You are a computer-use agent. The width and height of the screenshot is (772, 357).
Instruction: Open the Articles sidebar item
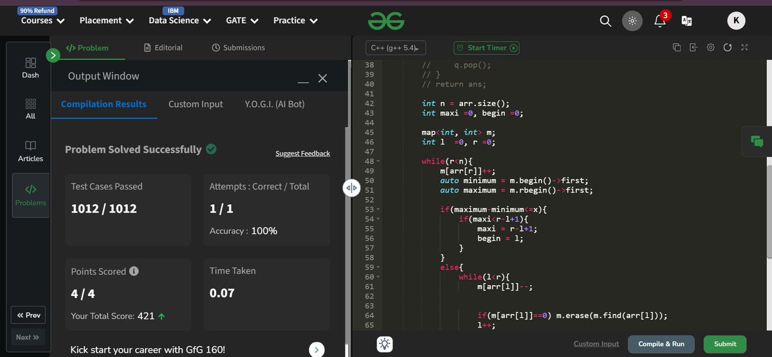pyautogui.click(x=30, y=151)
